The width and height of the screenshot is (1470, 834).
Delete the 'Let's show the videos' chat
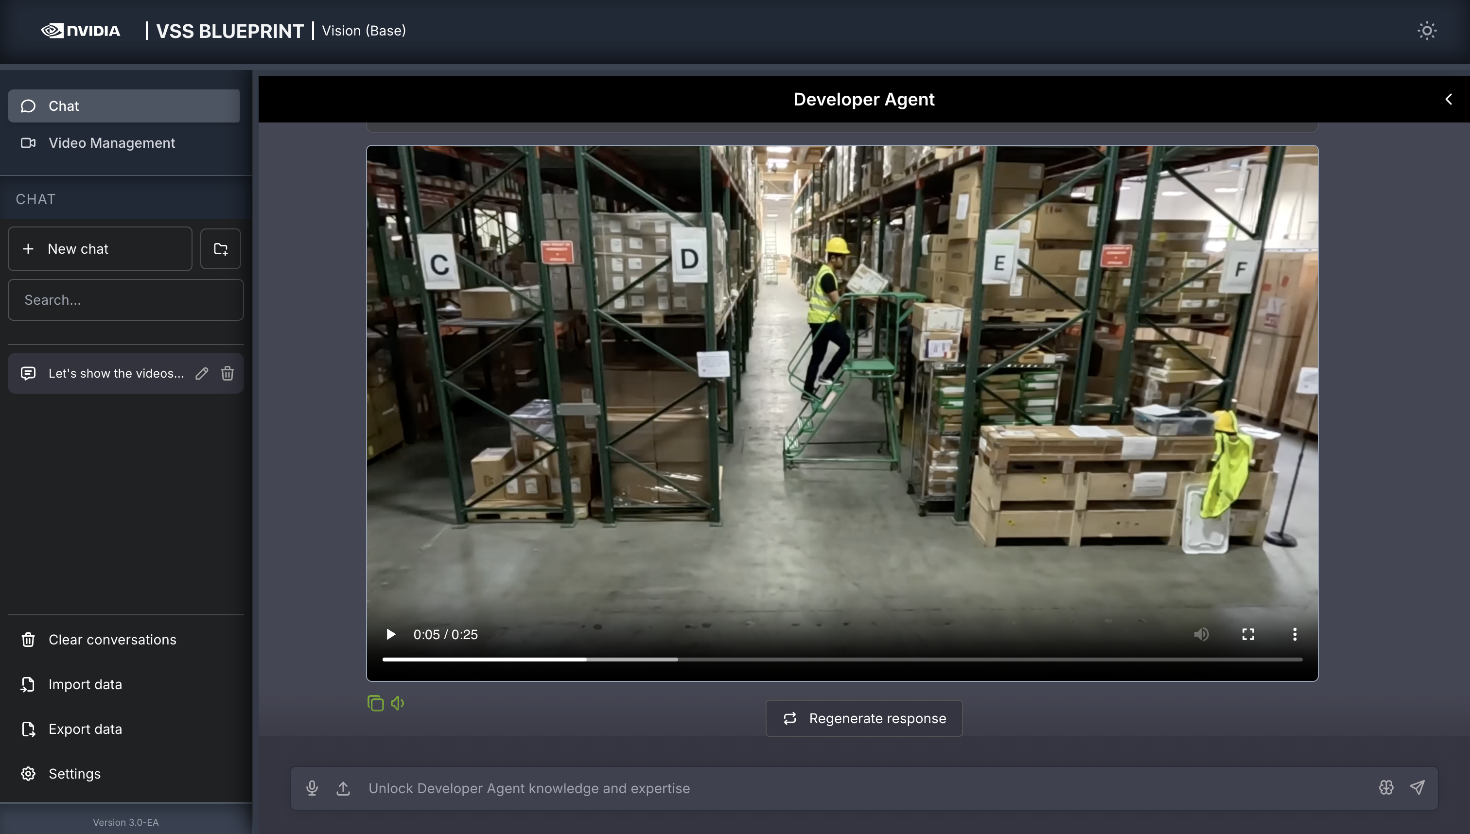[x=227, y=373]
